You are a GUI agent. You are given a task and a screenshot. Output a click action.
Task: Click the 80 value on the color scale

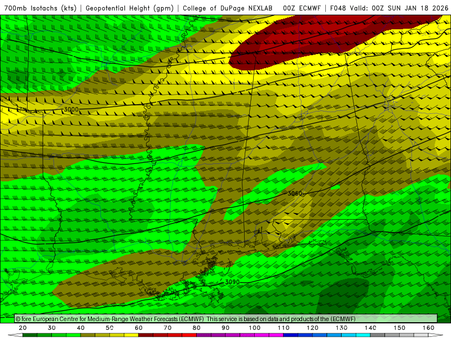pos(196,328)
